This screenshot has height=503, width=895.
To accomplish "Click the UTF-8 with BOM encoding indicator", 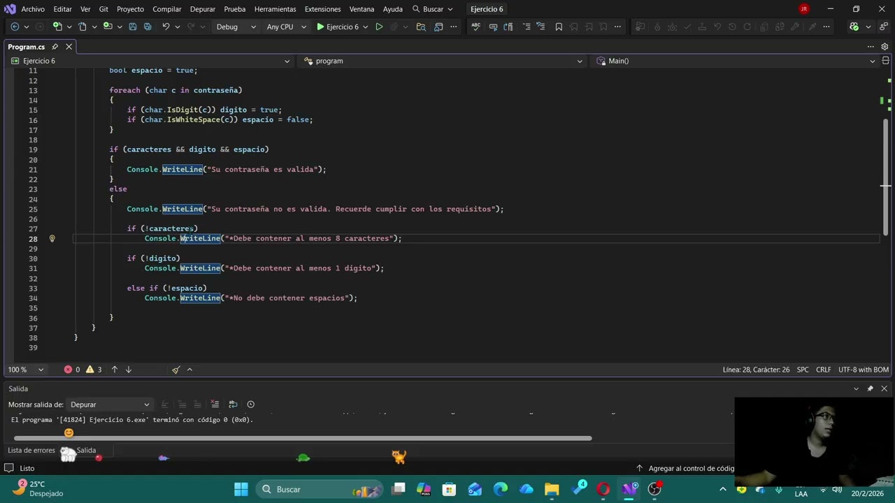I will 864,370.
